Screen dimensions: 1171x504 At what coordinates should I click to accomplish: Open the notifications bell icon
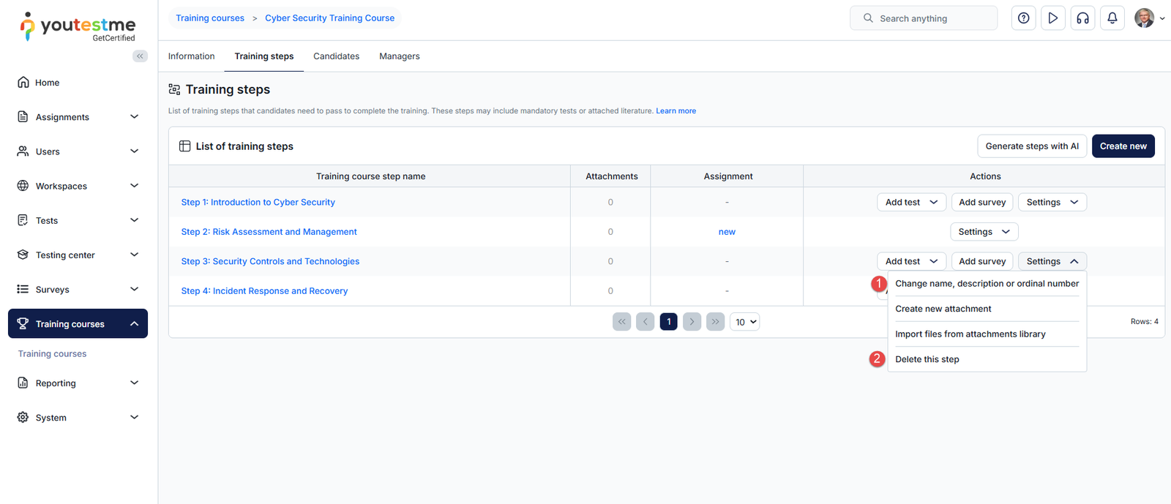pos(1112,18)
